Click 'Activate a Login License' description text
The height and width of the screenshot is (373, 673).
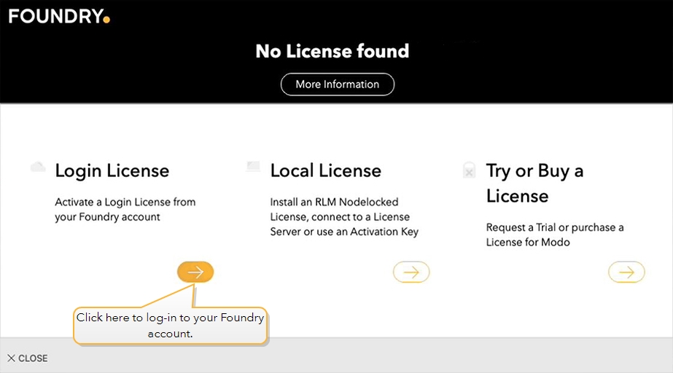click(125, 209)
